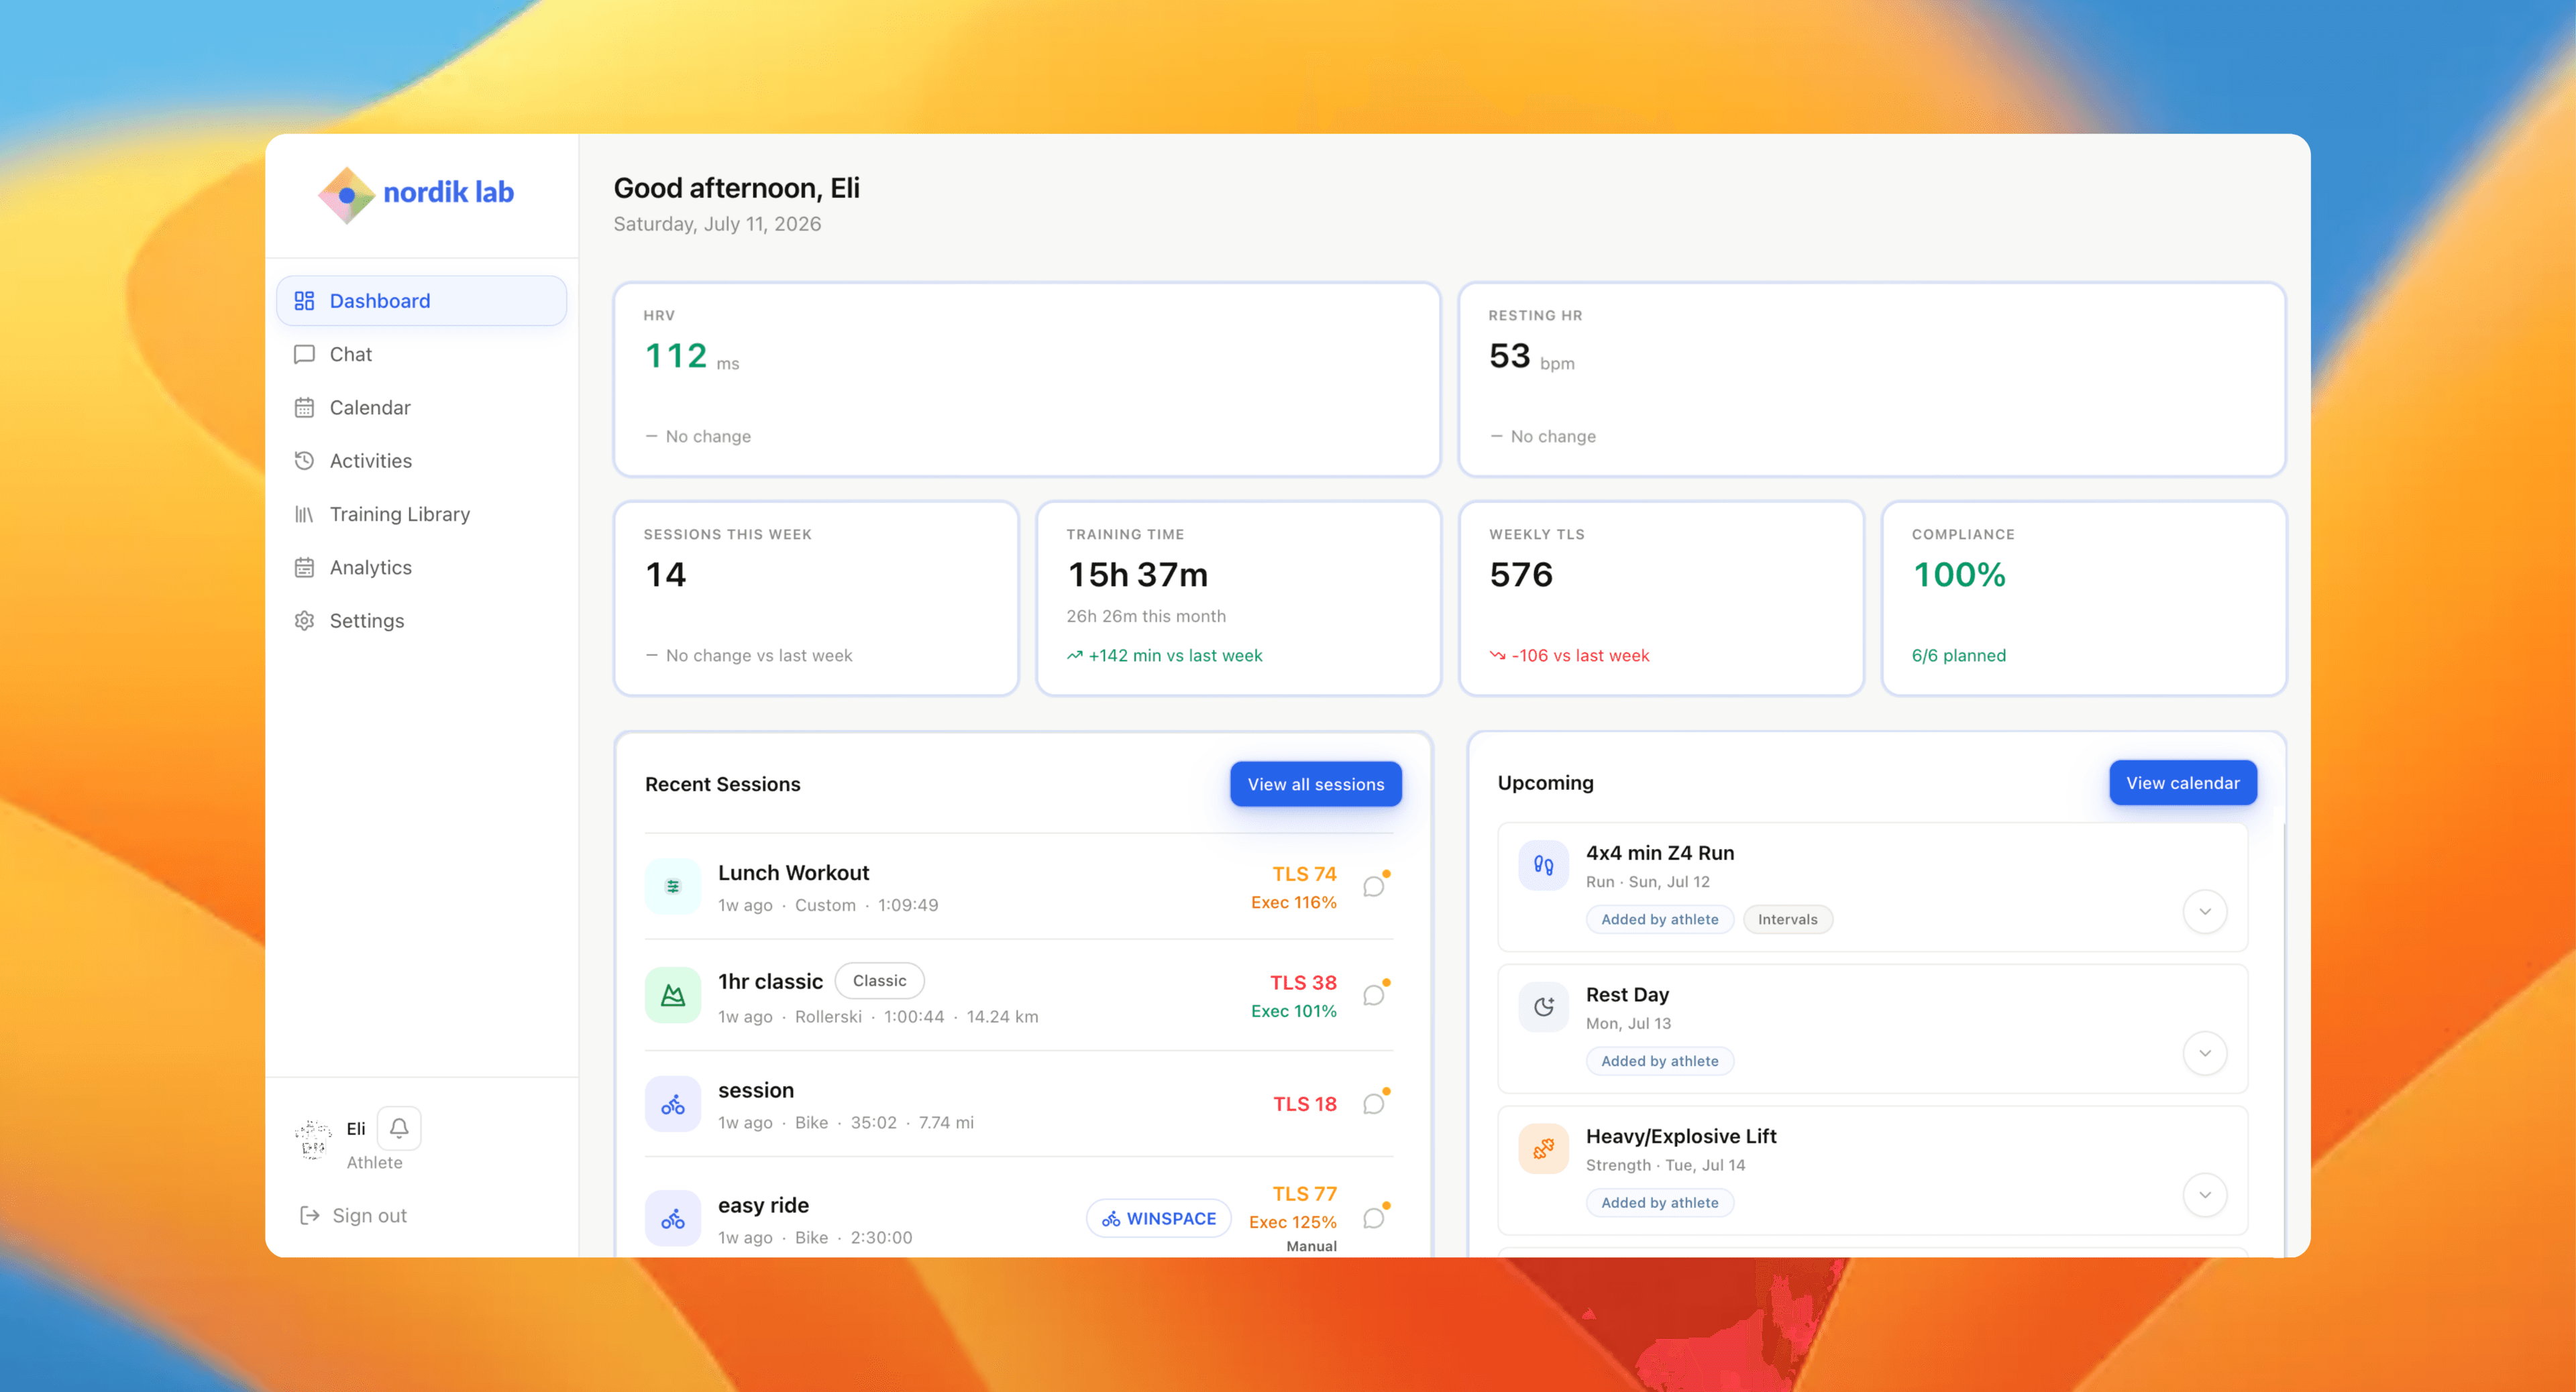Click the Classic tag on 1hr classic
The height and width of the screenshot is (1392, 2576).
pyautogui.click(x=879, y=980)
